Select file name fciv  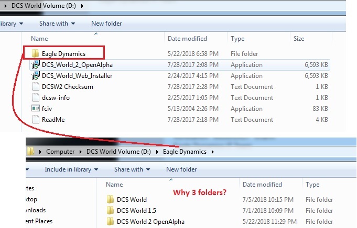pos(47,109)
